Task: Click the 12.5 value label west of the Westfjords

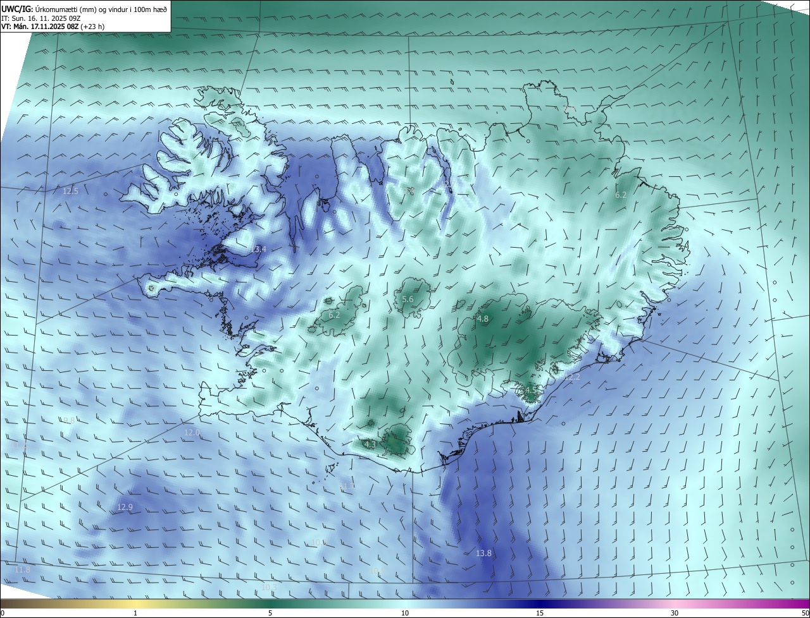Action: pyautogui.click(x=71, y=191)
